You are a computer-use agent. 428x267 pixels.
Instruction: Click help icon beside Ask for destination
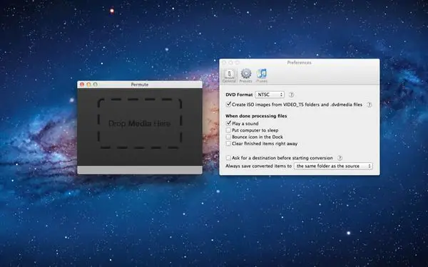(x=340, y=158)
